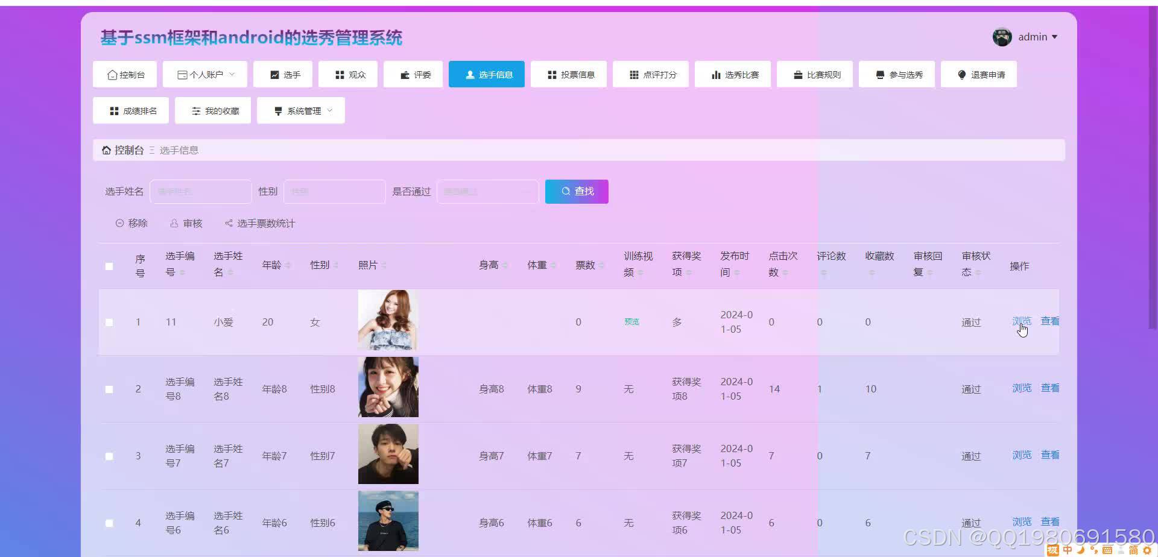The image size is (1158, 557).
Task: Open the admin account dropdown
Action: click(1027, 37)
